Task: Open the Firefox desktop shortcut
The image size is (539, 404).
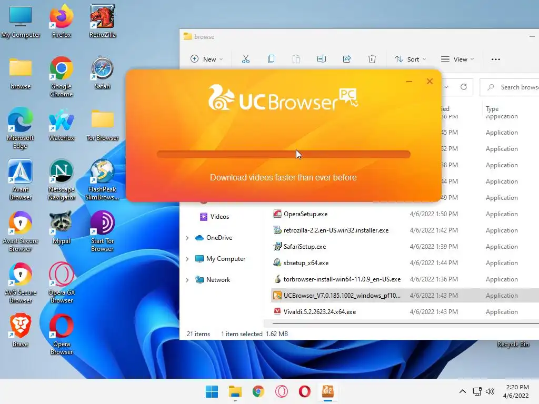Action: 61,21
